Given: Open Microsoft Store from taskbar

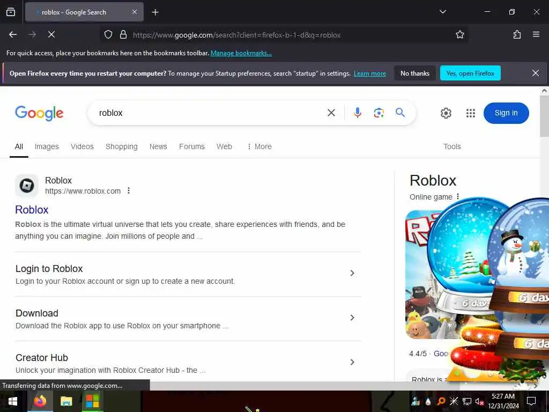Looking at the screenshot, I should (92, 401).
